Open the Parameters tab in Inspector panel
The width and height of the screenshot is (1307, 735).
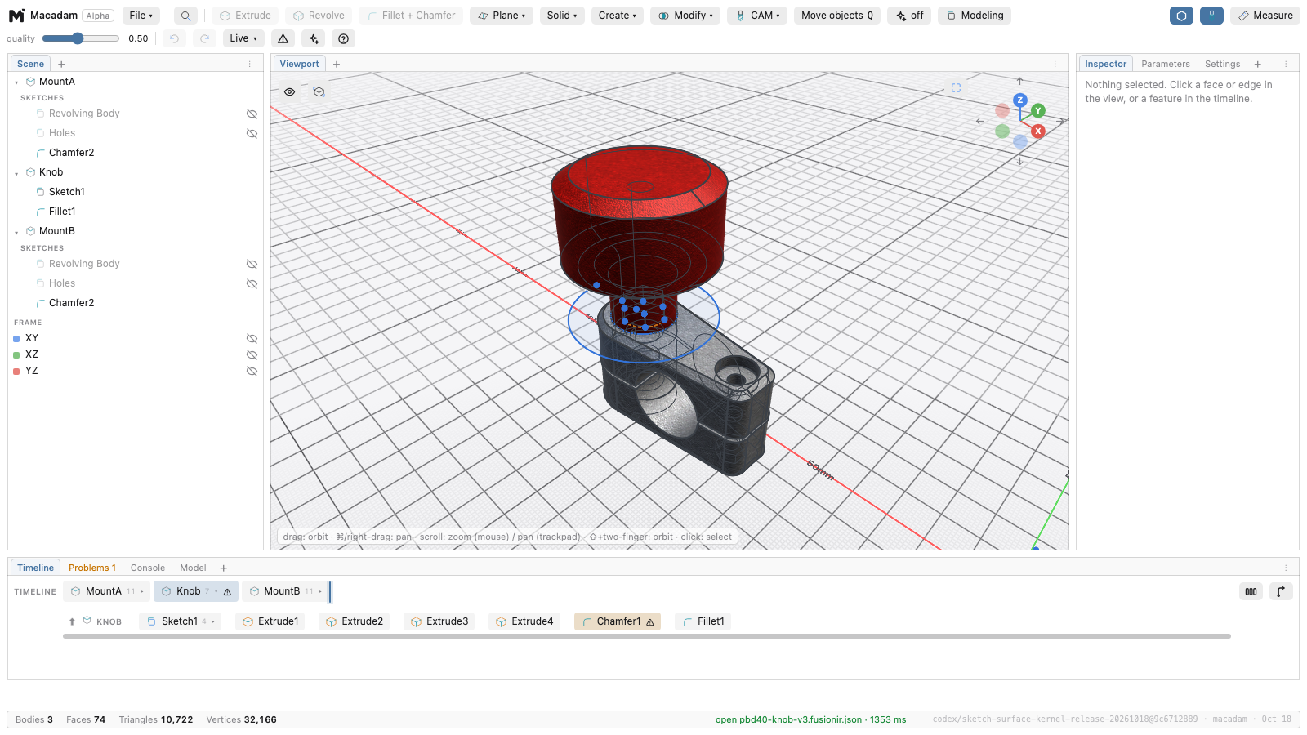[1165, 64]
